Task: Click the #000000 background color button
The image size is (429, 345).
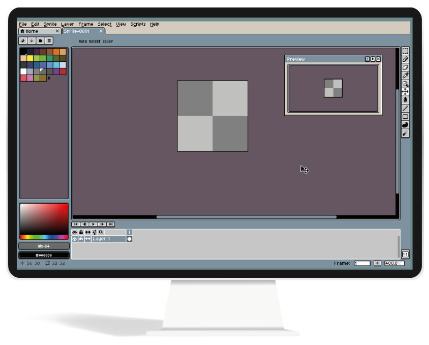Action: [44, 255]
